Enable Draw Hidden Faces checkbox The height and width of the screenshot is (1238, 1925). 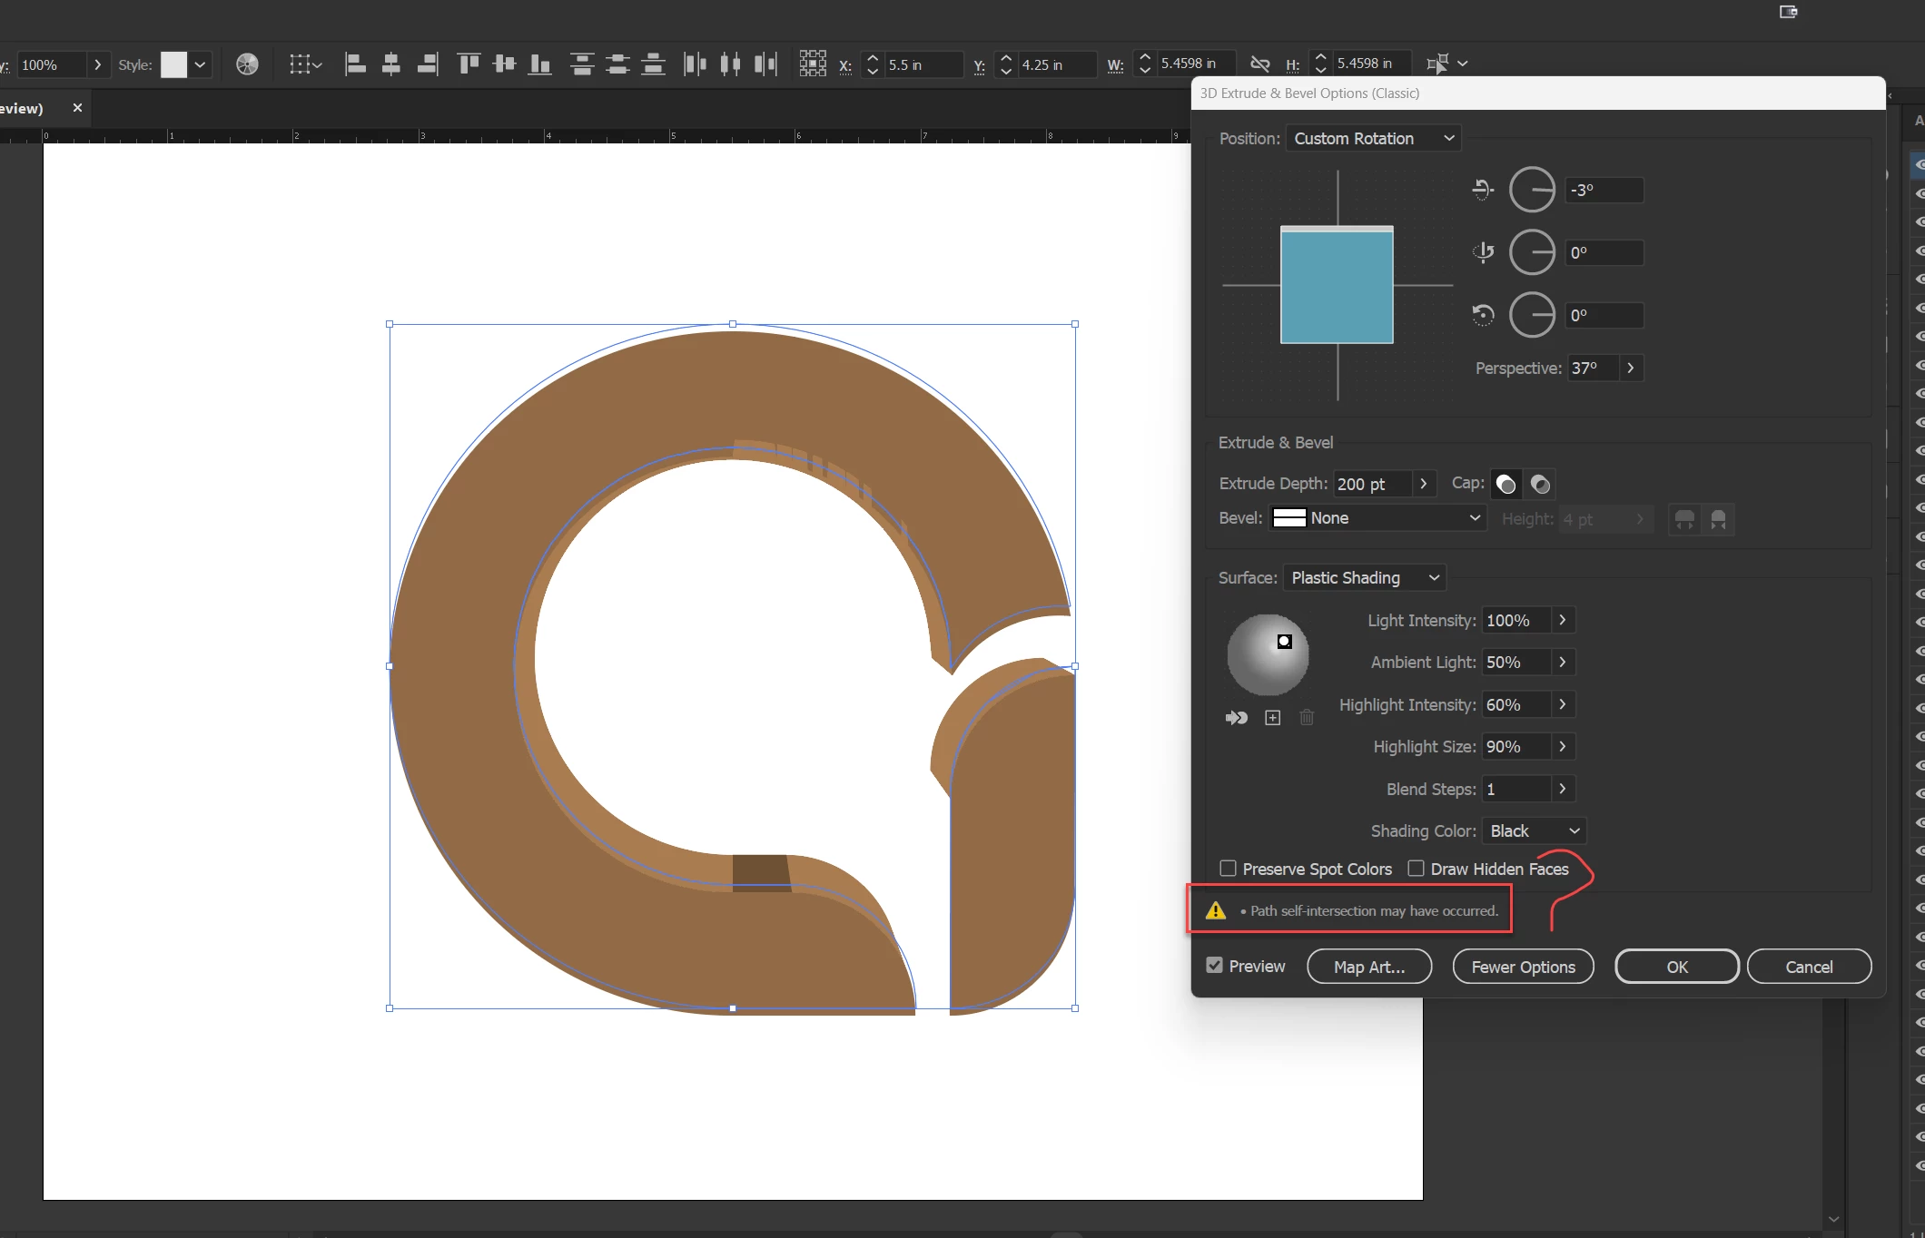click(x=1416, y=869)
